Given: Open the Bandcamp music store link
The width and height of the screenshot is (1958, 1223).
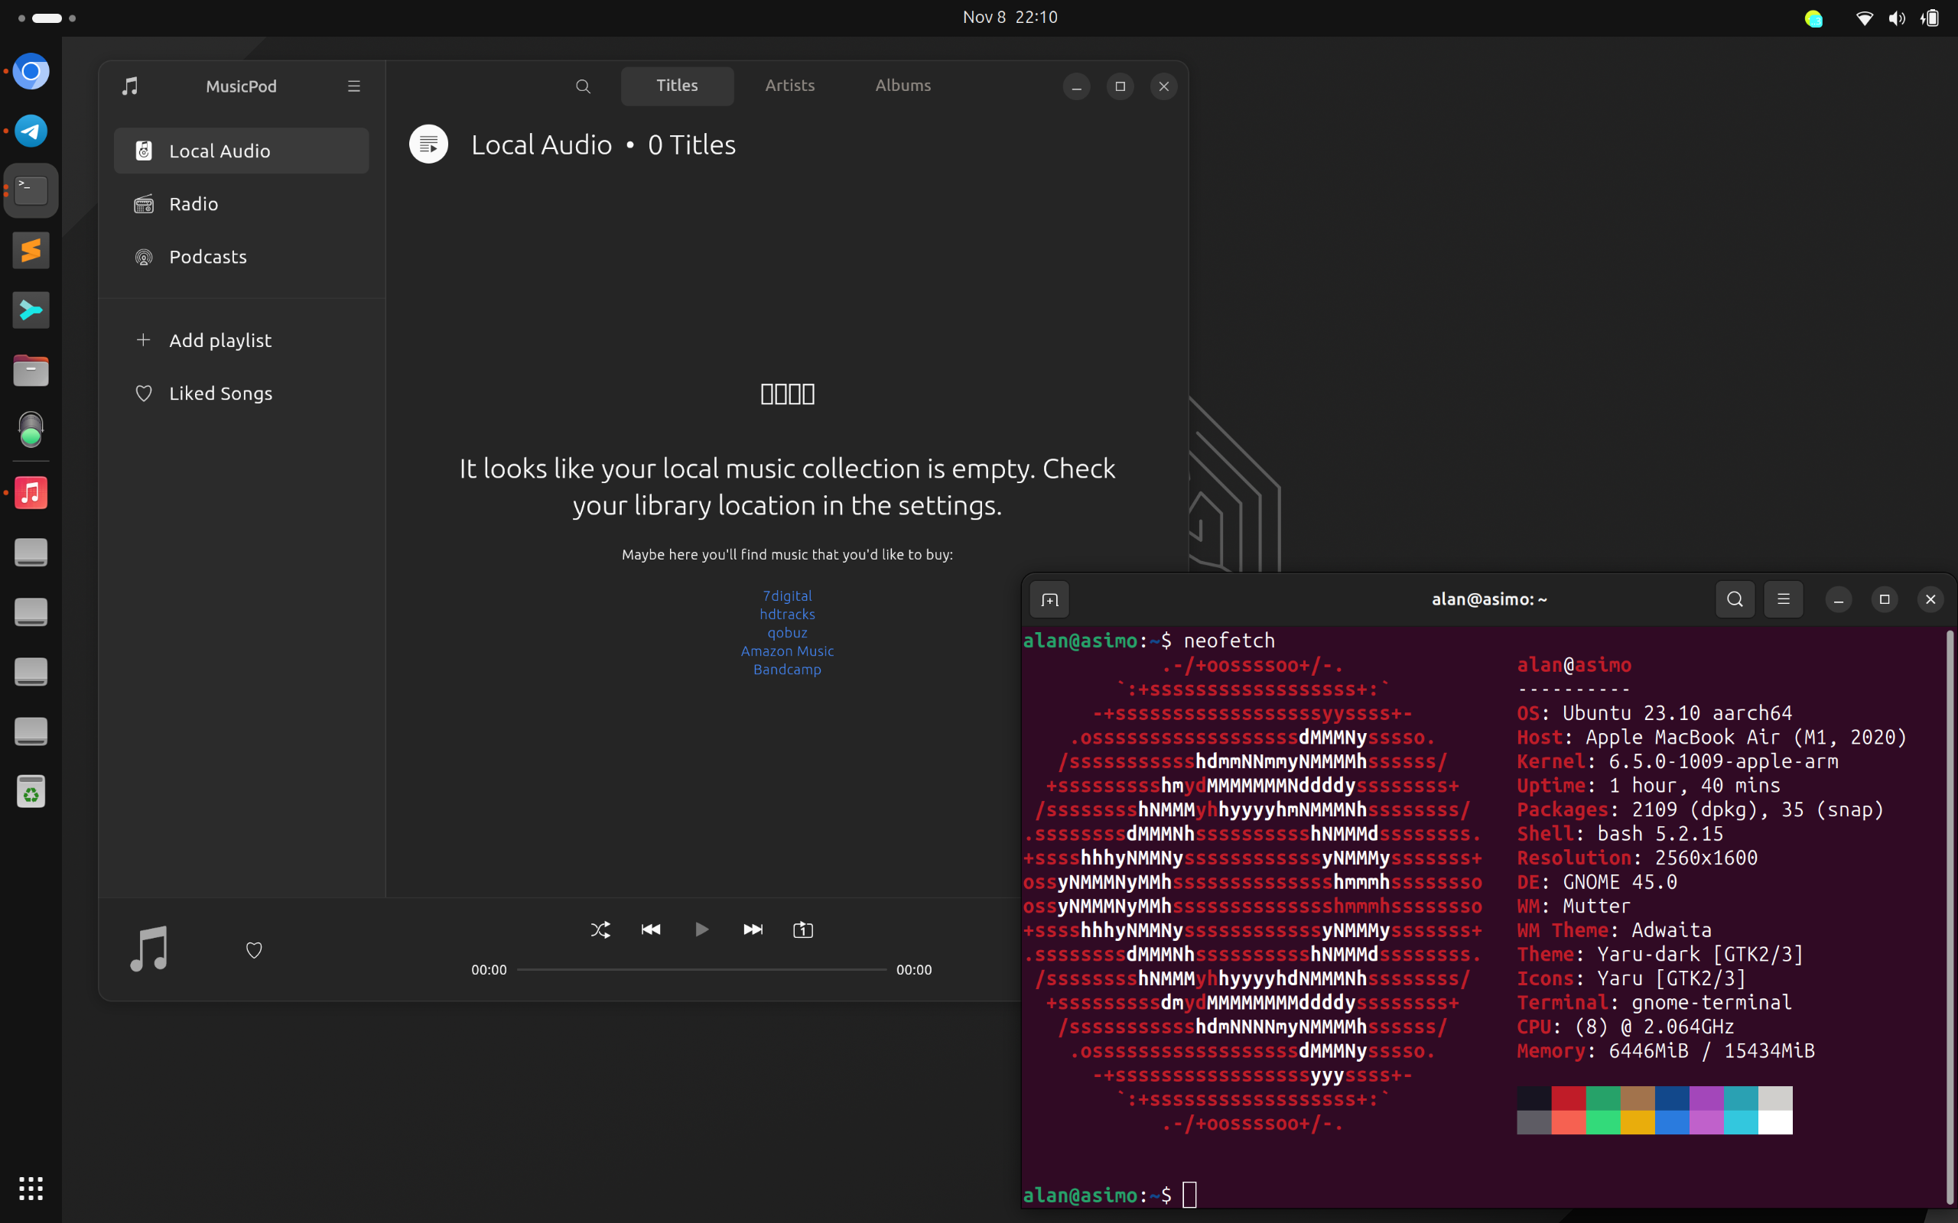Looking at the screenshot, I should (785, 669).
